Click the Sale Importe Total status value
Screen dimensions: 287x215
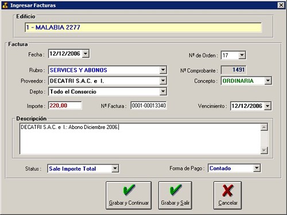pyautogui.click(x=72, y=169)
